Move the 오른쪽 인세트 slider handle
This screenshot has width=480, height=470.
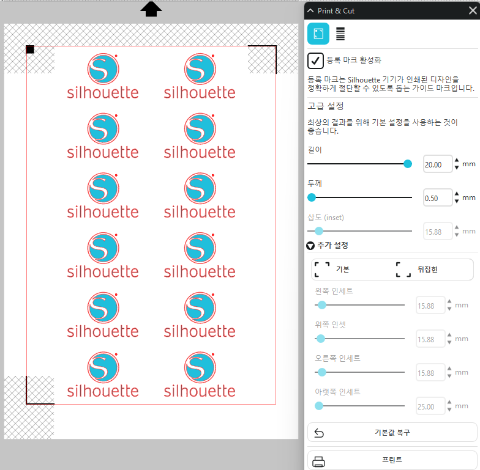tap(322, 372)
